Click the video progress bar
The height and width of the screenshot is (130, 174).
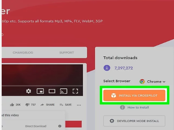[x=42, y=86]
